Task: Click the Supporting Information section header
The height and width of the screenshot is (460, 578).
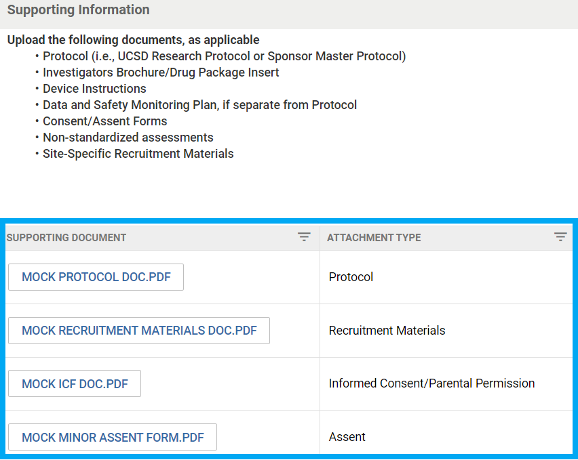Action: [79, 10]
